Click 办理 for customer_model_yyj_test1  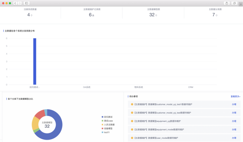coord(234,104)
